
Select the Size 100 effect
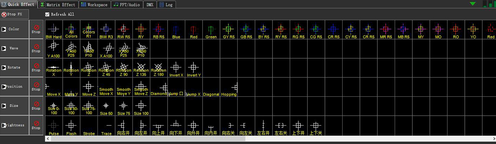(x=141, y=106)
